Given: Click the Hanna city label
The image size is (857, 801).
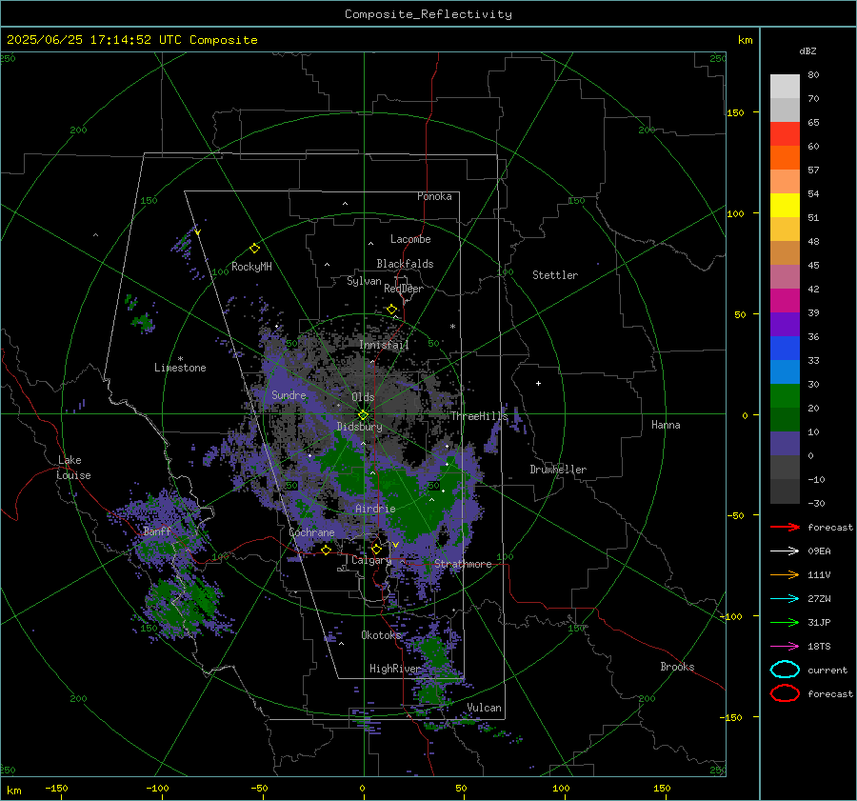Looking at the screenshot, I should coord(666,425).
